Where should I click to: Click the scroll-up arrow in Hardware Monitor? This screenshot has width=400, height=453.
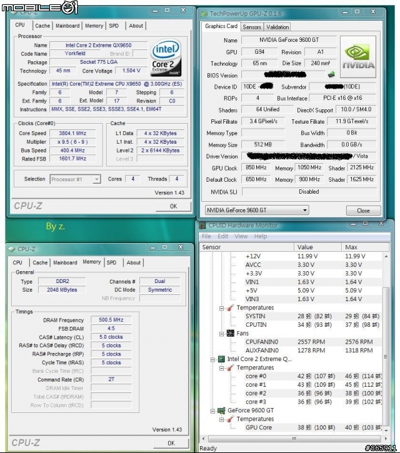pos(386,256)
